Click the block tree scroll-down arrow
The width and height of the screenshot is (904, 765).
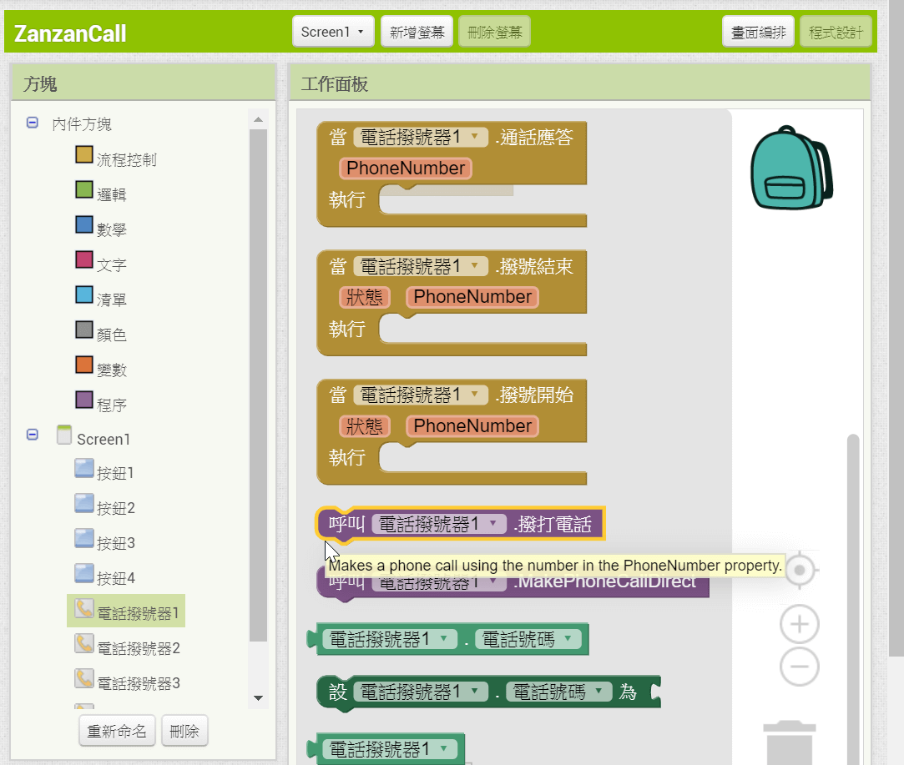pyautogui.click(x=258, y=697)
